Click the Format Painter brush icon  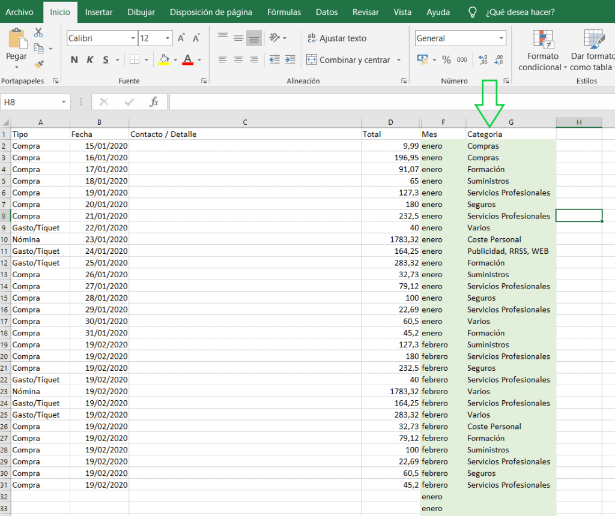tap(39, 64)
